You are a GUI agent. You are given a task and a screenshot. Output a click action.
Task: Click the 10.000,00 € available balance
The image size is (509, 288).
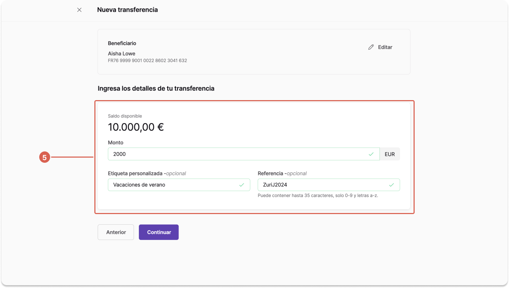136,127
